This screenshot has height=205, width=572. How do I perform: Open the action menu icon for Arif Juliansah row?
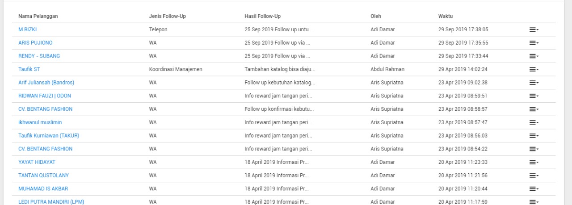pyautogui.click(x=534, y=83)
